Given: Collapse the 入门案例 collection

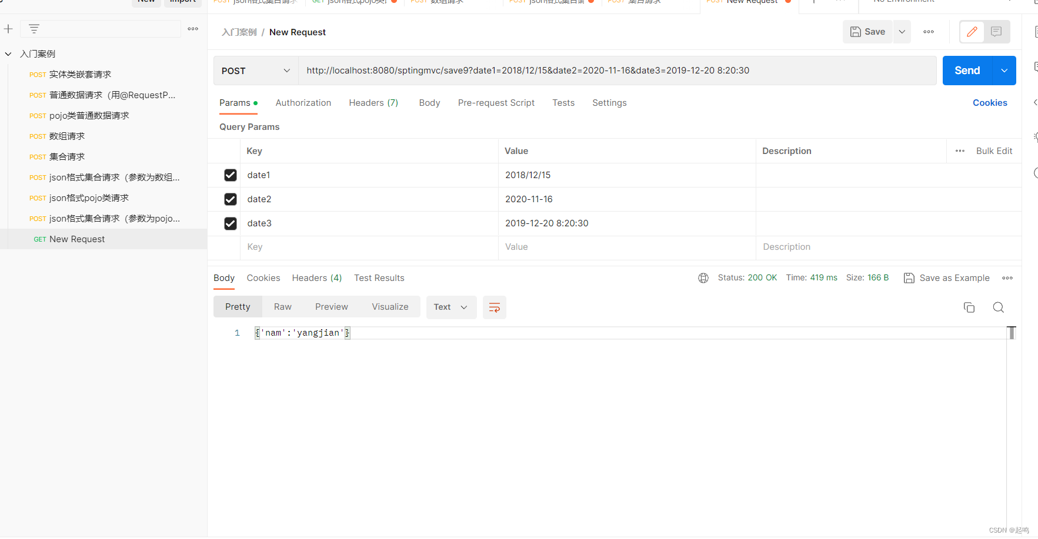Looking at the screenshot, I should pyautogui.click(x=8, y=54).
